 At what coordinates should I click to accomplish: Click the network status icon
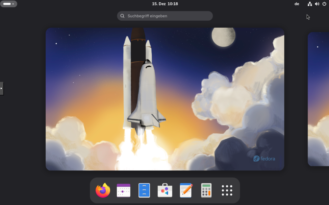coord(309,4)
